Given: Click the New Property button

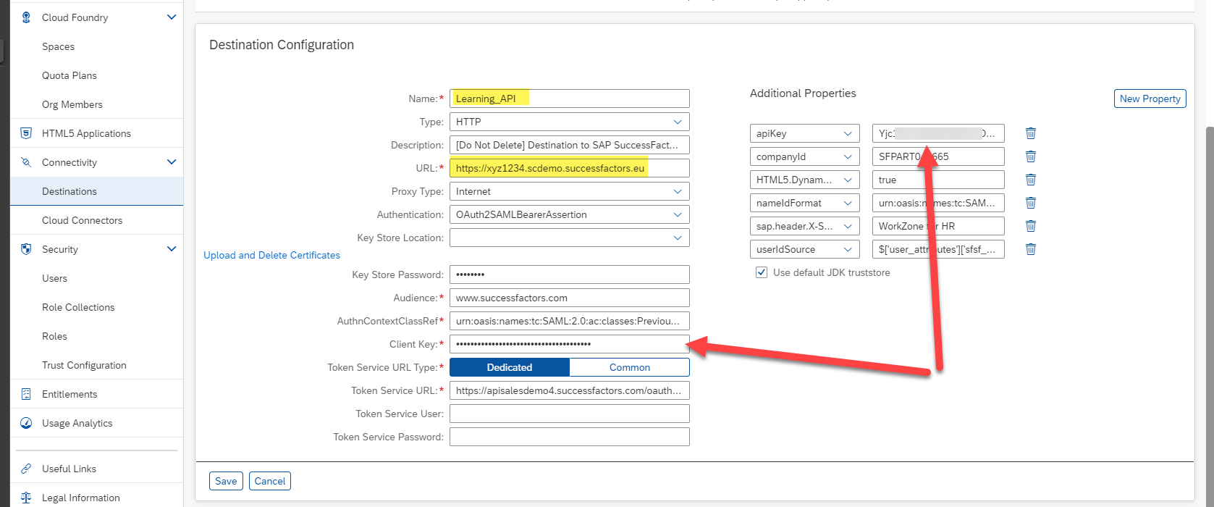Looking at the screenshot, I should [x=1150, y=99].
